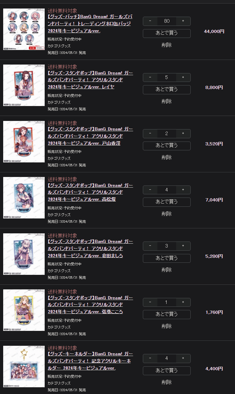Delete the 高松燈 acrylic stand from cart

coord(167,214)
